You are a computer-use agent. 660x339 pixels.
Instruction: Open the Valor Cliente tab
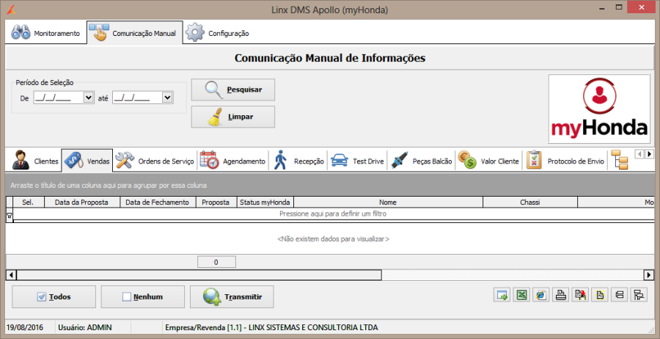point(488,161)
